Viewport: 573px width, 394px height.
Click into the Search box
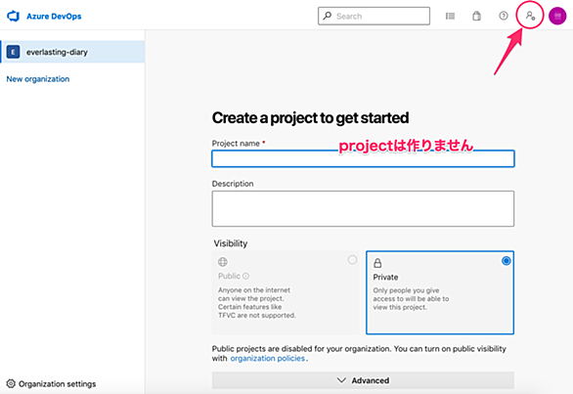point(374,16)
